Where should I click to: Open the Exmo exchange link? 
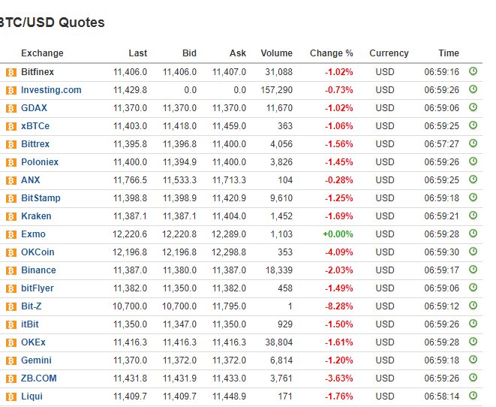(x=33, y=234)
